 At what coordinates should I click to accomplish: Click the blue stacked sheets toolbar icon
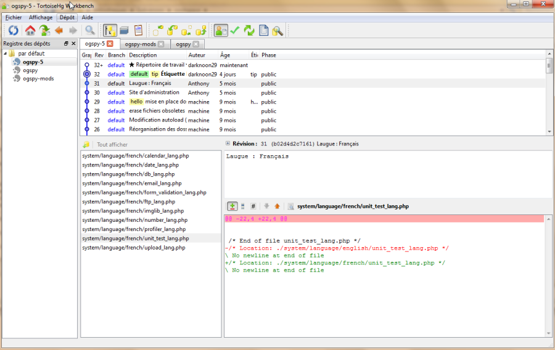point(124,31)
